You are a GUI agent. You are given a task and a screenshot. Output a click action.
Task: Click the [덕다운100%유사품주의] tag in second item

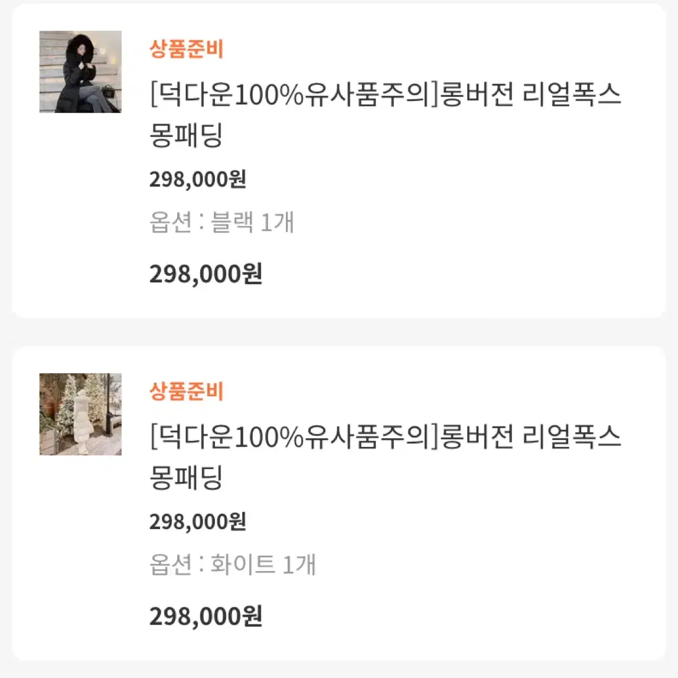coord(295,437)
